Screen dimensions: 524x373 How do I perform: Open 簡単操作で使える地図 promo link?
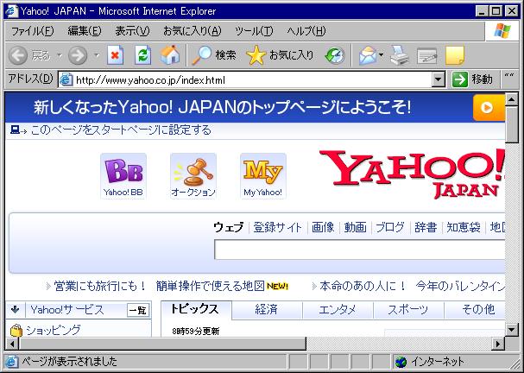pos(210,286)
